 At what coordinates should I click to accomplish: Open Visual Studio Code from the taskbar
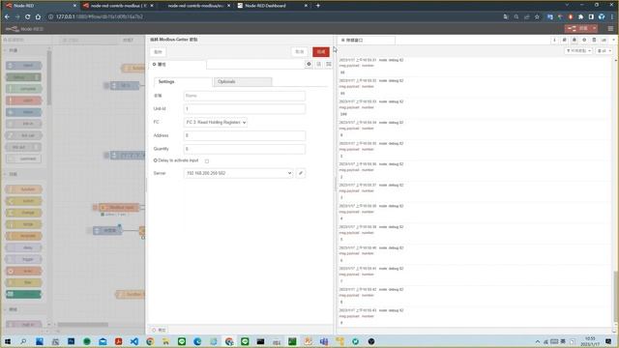(134, 341)
